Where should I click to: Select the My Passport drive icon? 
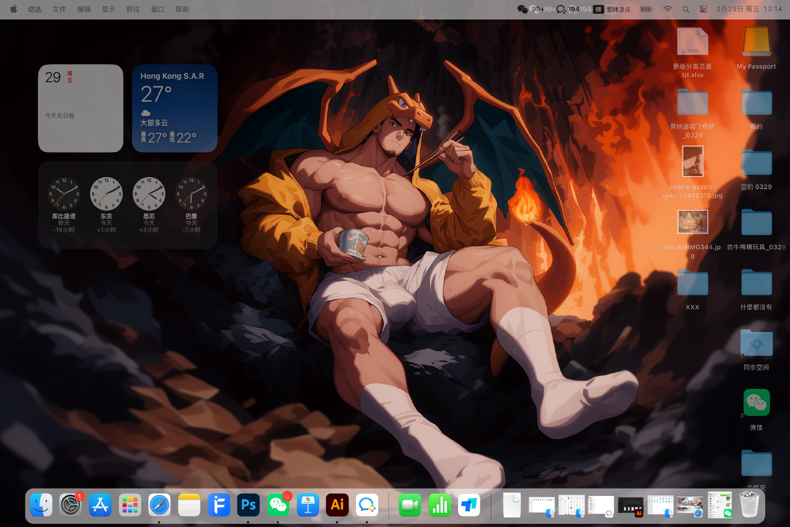click(x=756, y=42)
